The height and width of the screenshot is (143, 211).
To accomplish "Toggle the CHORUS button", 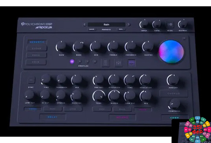I will [x=174, y=93].
